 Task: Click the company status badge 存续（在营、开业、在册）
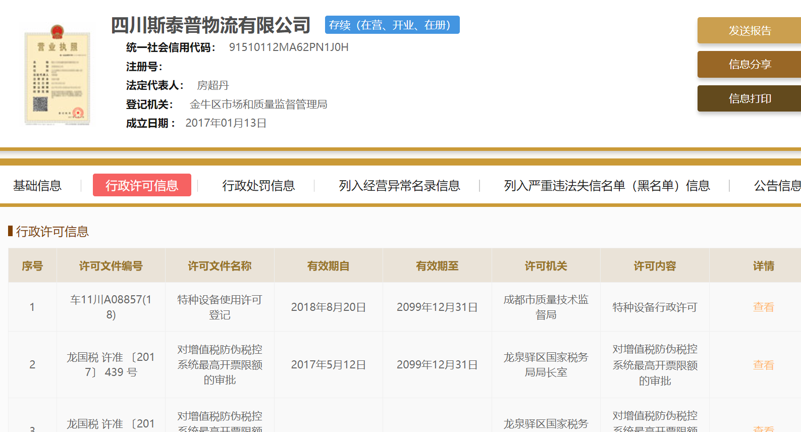click(392, 25)
